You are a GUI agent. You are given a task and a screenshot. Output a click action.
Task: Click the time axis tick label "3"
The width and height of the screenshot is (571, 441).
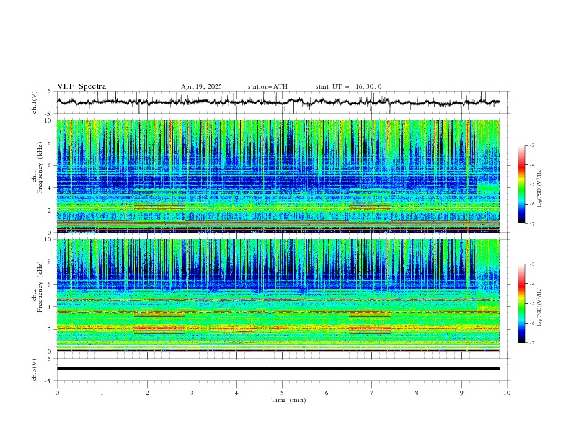pyautogui.click(x=192, y=393)
